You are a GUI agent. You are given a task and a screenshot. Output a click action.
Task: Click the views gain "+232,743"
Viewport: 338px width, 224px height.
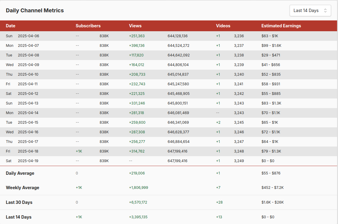tap(137, 84)
